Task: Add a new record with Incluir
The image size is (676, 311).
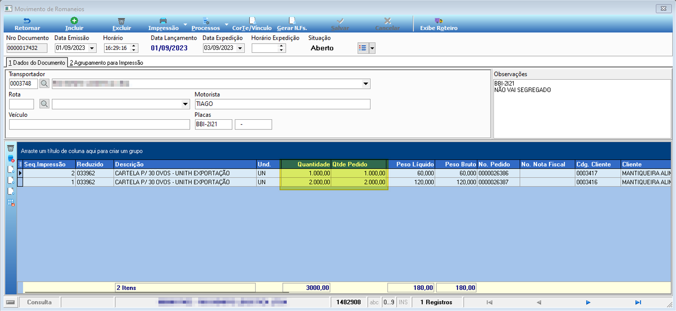Action: coord(74,21)
